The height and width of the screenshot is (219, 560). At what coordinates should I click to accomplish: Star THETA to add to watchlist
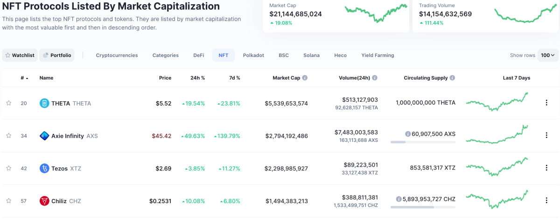tap(8, 103)
